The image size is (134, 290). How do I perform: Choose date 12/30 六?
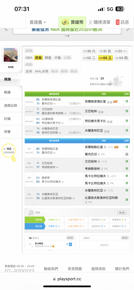[x=89, y=51]
